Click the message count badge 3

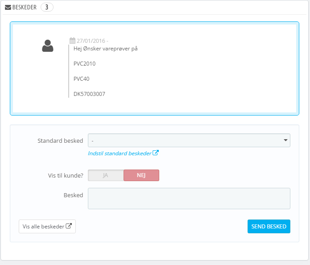click(x=47, y=7)
